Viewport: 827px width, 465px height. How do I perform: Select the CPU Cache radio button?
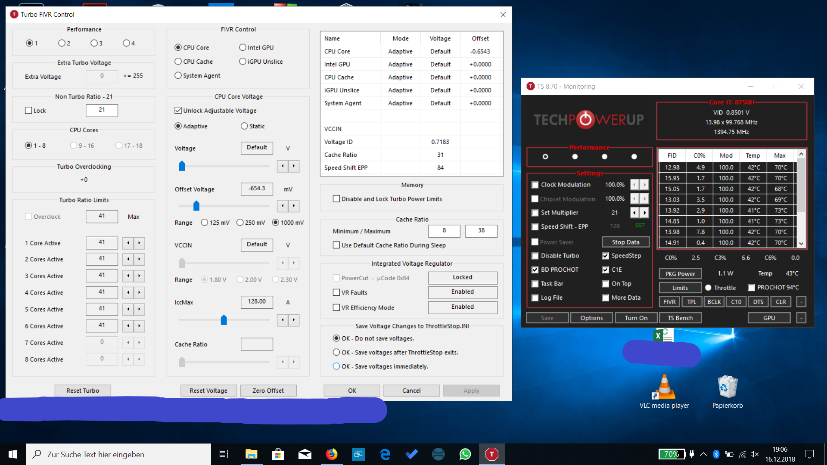coord(178,62)
